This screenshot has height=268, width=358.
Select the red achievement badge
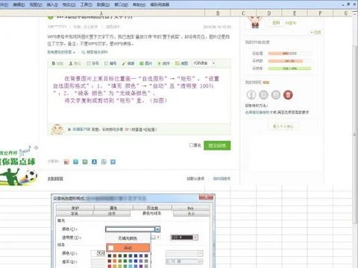pyautogui.click(x=288, y=95)
